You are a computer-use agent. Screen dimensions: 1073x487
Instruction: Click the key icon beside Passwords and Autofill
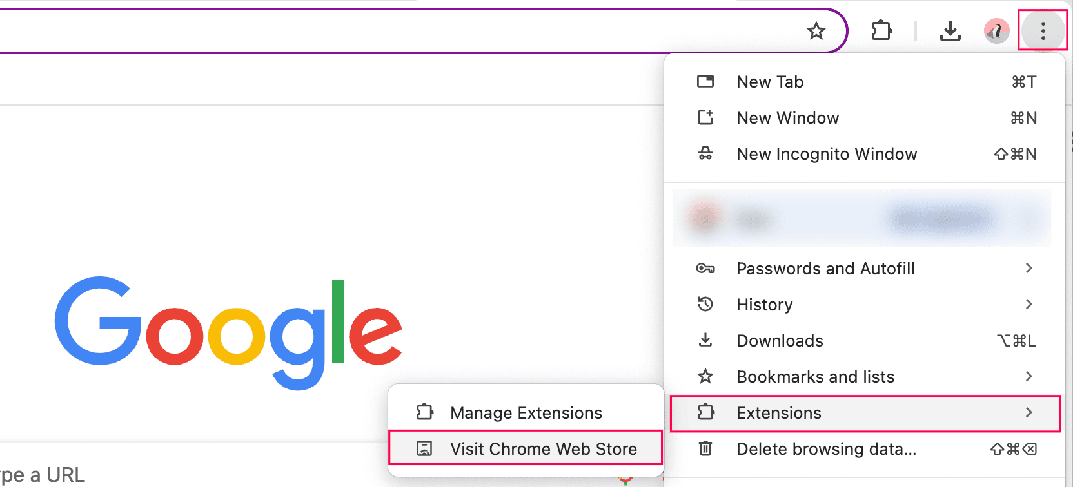coord(705,269)
